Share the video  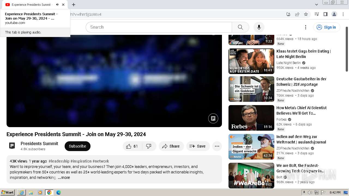[171, 146]
